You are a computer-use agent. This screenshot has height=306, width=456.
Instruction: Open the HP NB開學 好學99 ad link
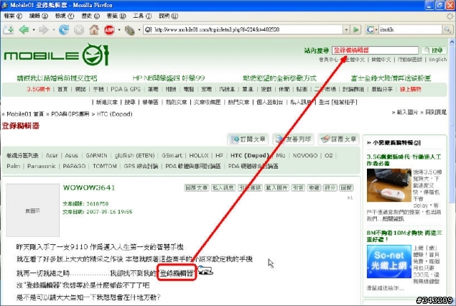[169, 78]
